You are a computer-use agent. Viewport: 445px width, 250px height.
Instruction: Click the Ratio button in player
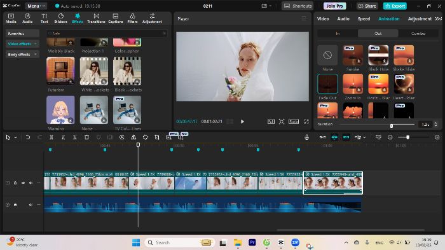click(294, 122)
